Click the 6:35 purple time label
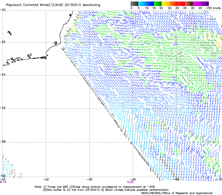Viewport: 222px width, 195px height. [130, 182]
